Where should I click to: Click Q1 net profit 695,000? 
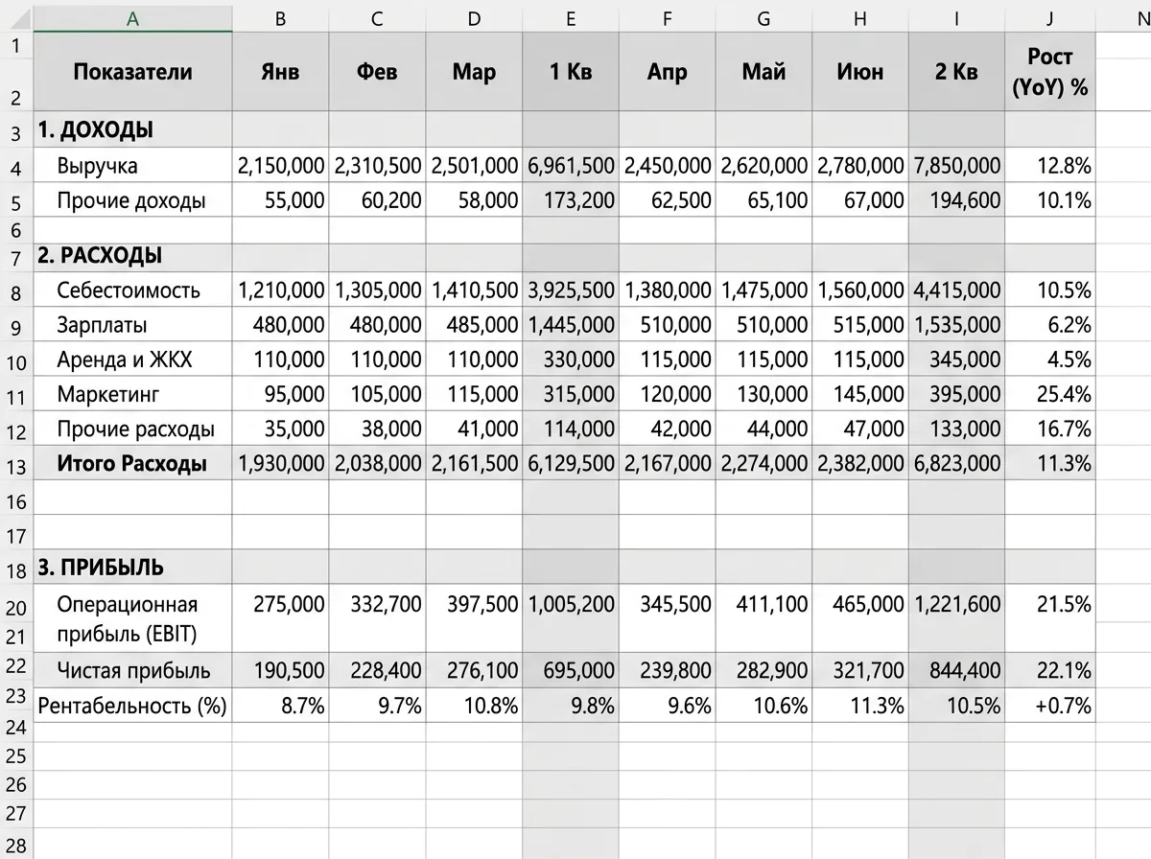[571, 670]
